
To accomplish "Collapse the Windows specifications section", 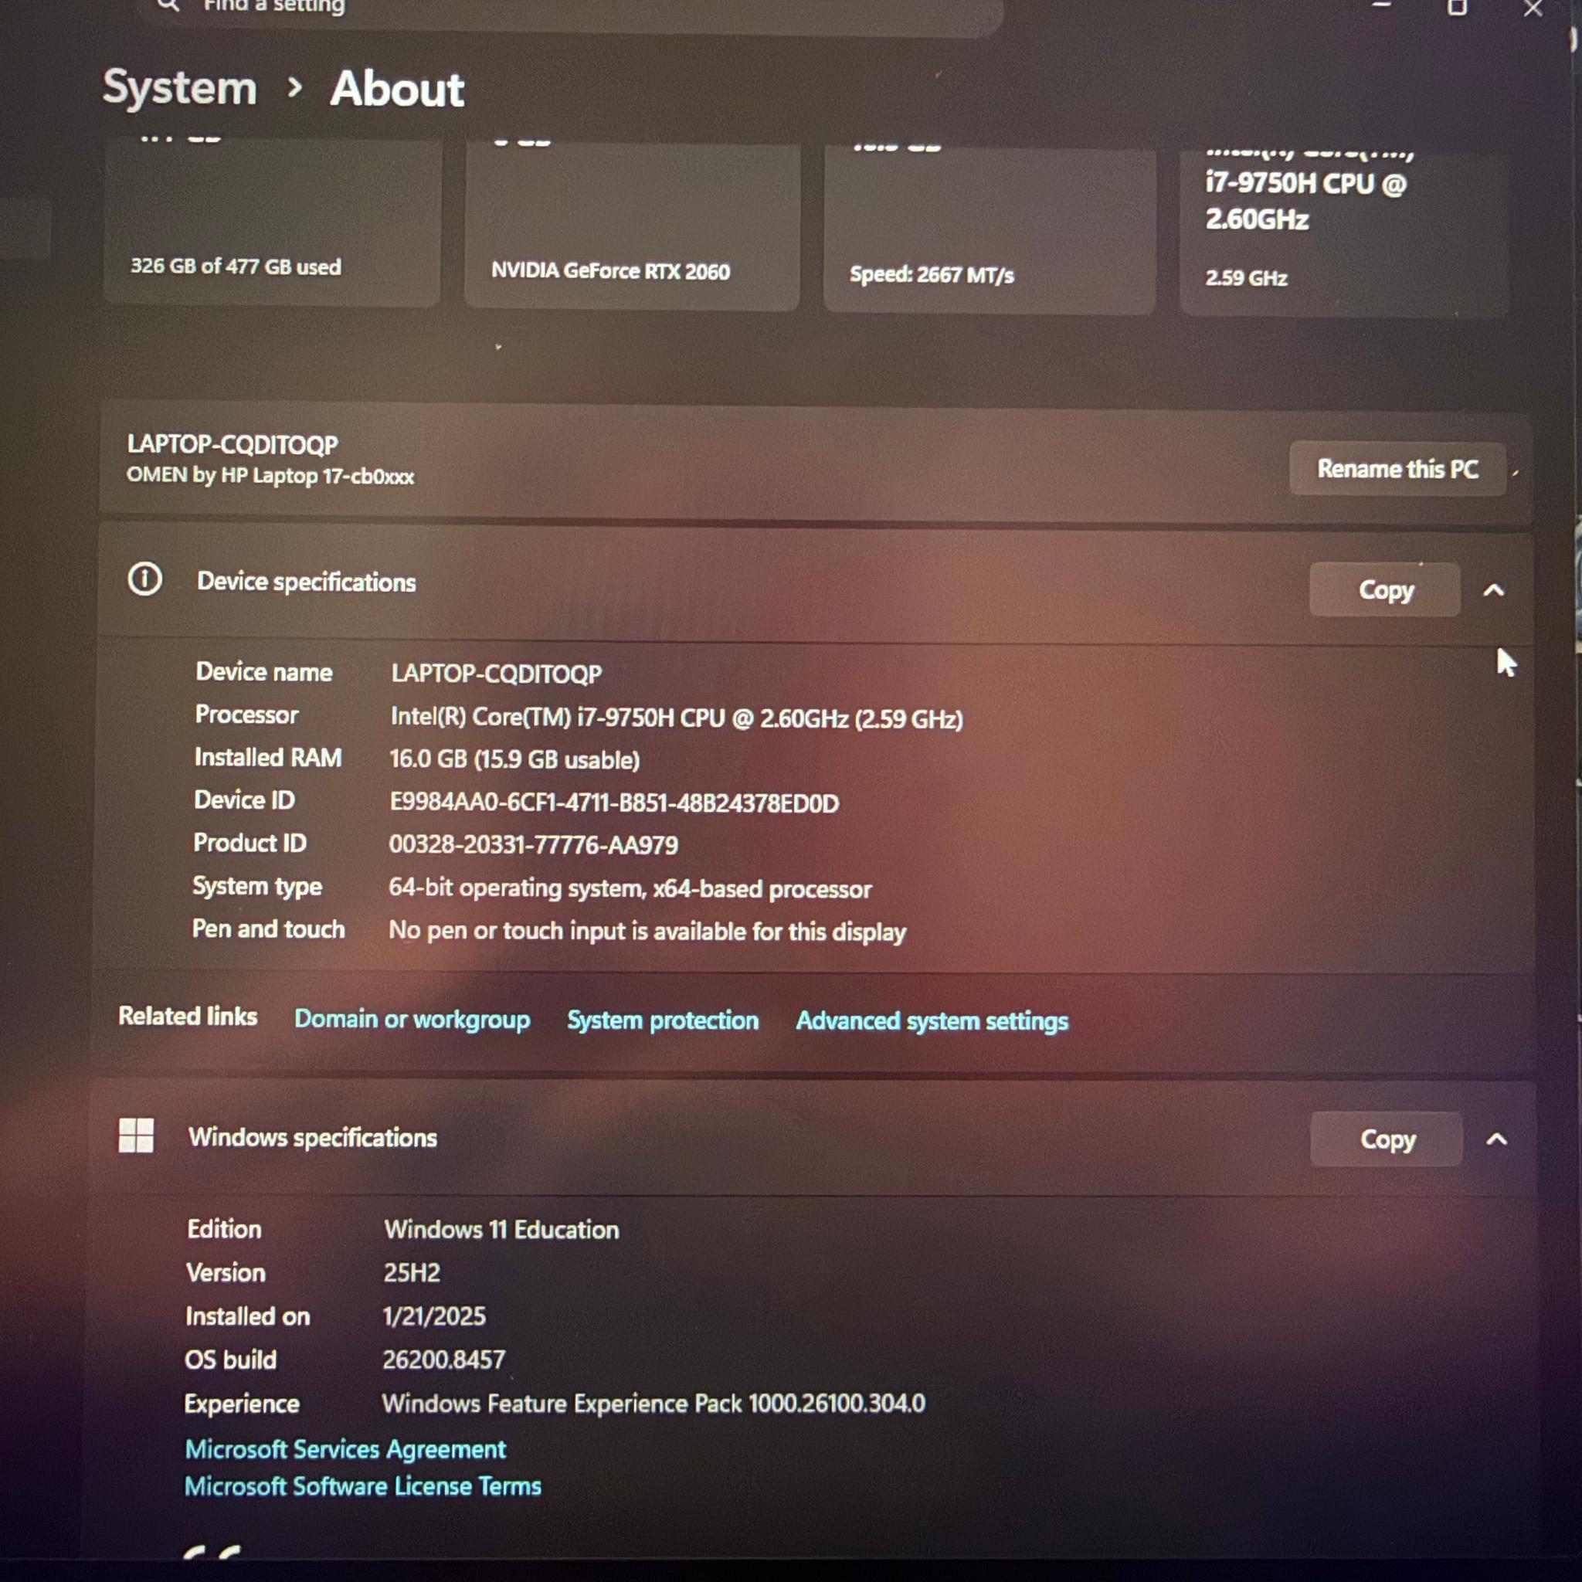I will point(1496,1140).
